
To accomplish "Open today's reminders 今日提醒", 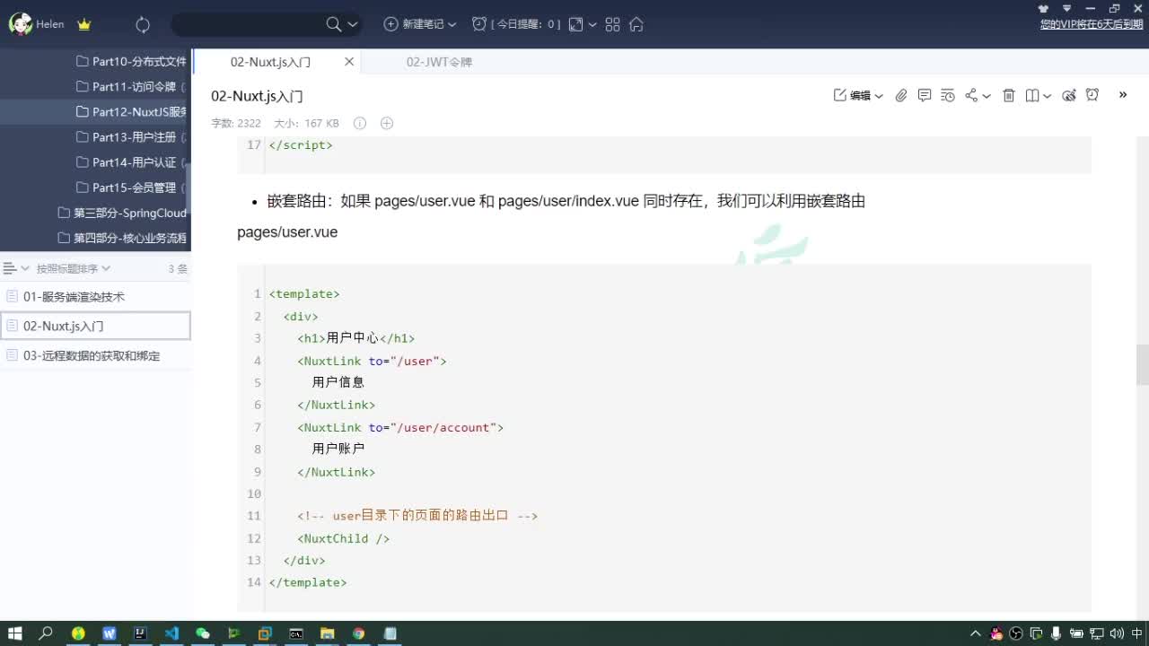I will [x=516, y=24].
